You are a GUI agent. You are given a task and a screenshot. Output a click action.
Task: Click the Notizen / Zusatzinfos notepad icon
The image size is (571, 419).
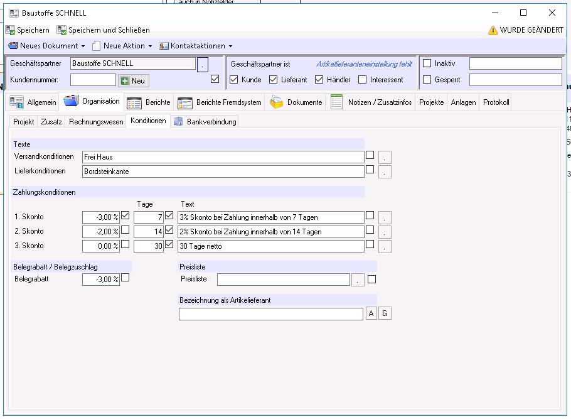(336, 102)
